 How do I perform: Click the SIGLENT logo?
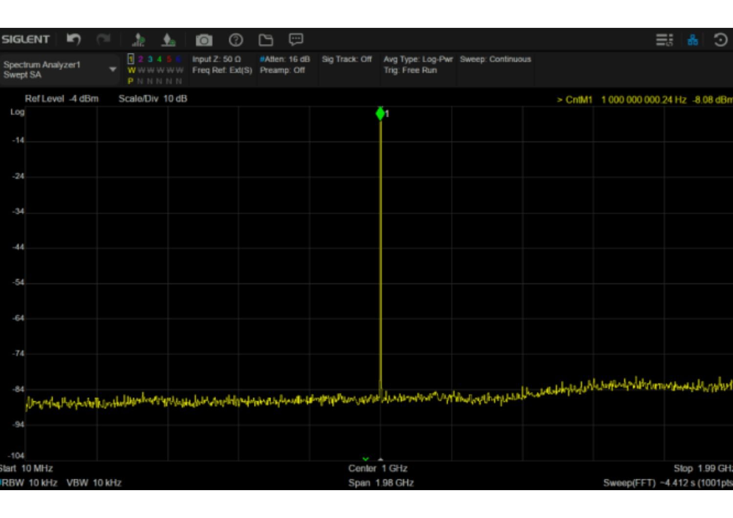coord(25,39)
